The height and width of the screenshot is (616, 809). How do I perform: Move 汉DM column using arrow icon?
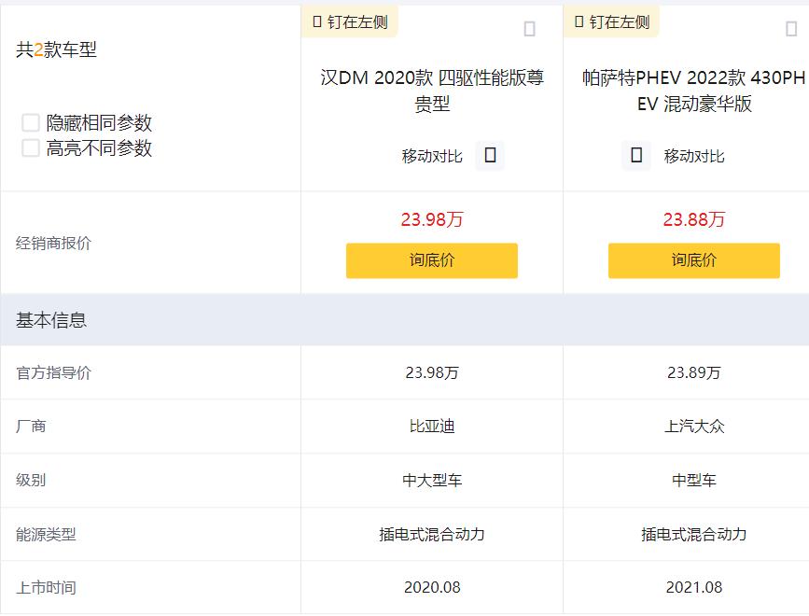tap(490, 155)
